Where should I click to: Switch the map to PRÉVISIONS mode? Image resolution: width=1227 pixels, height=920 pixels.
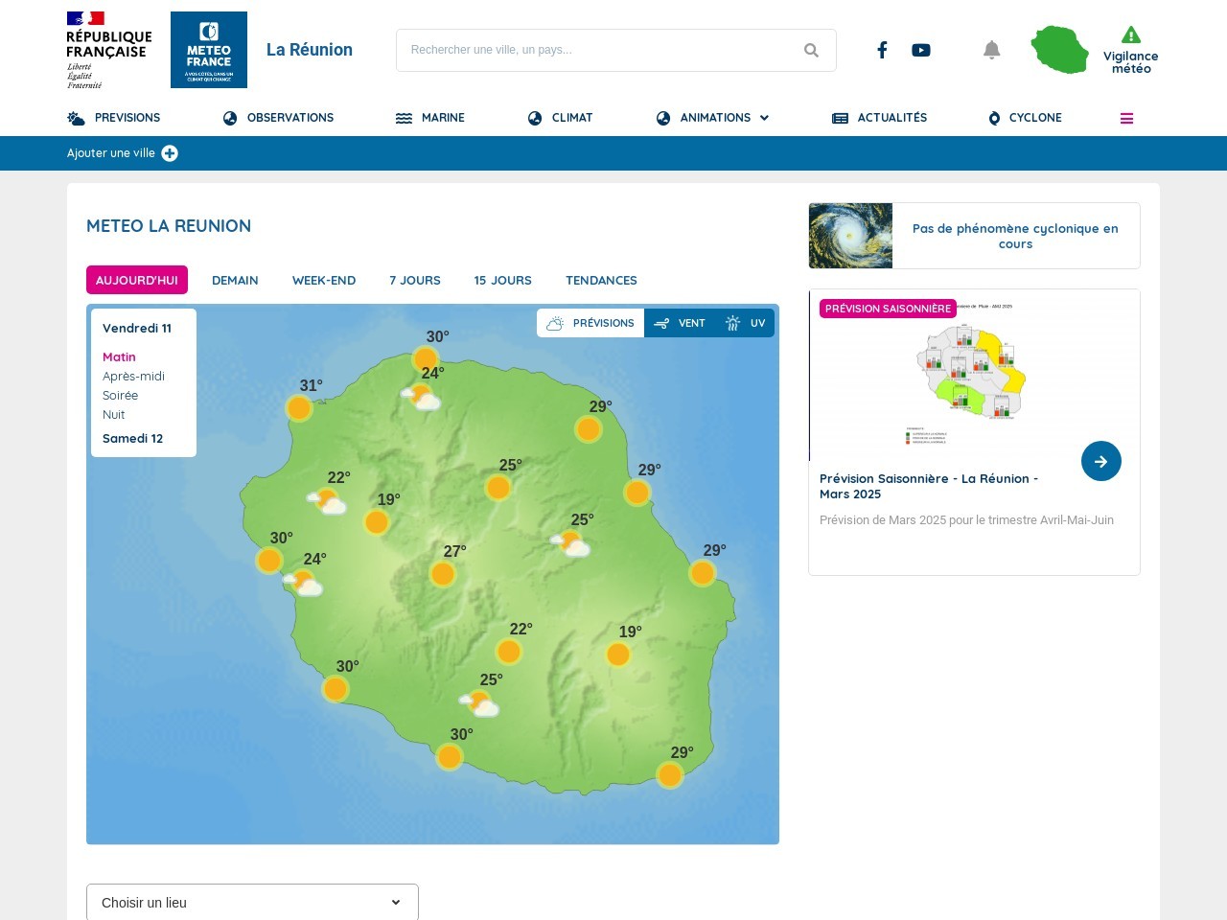pos(590,323)
